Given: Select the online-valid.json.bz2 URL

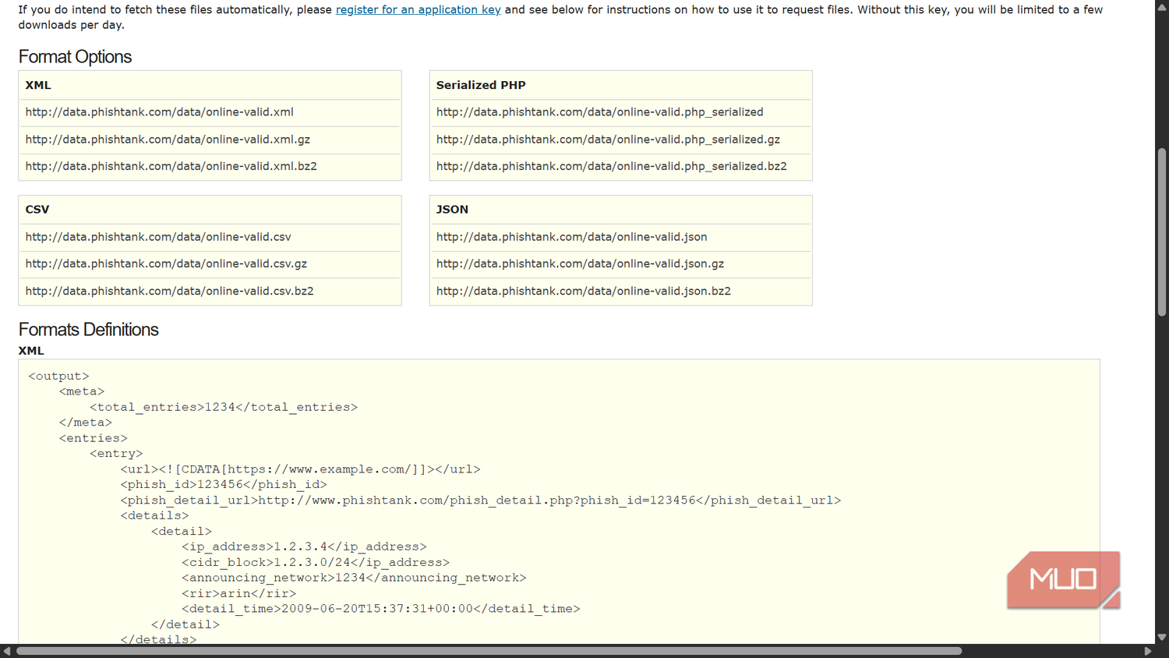Looking at the screenshot, I should [583, 291].
